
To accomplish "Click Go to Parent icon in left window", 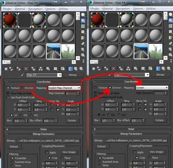I will tap(76, 69).
